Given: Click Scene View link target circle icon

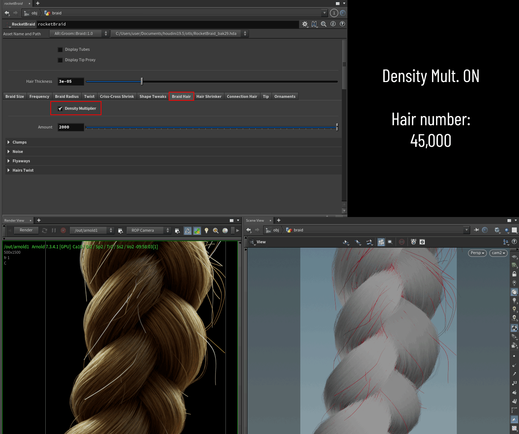Looking at the screenshot, I should coord(485,230).
